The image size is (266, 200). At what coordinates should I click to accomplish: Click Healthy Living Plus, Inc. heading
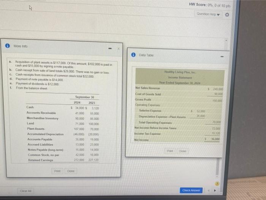click(180, 72)
